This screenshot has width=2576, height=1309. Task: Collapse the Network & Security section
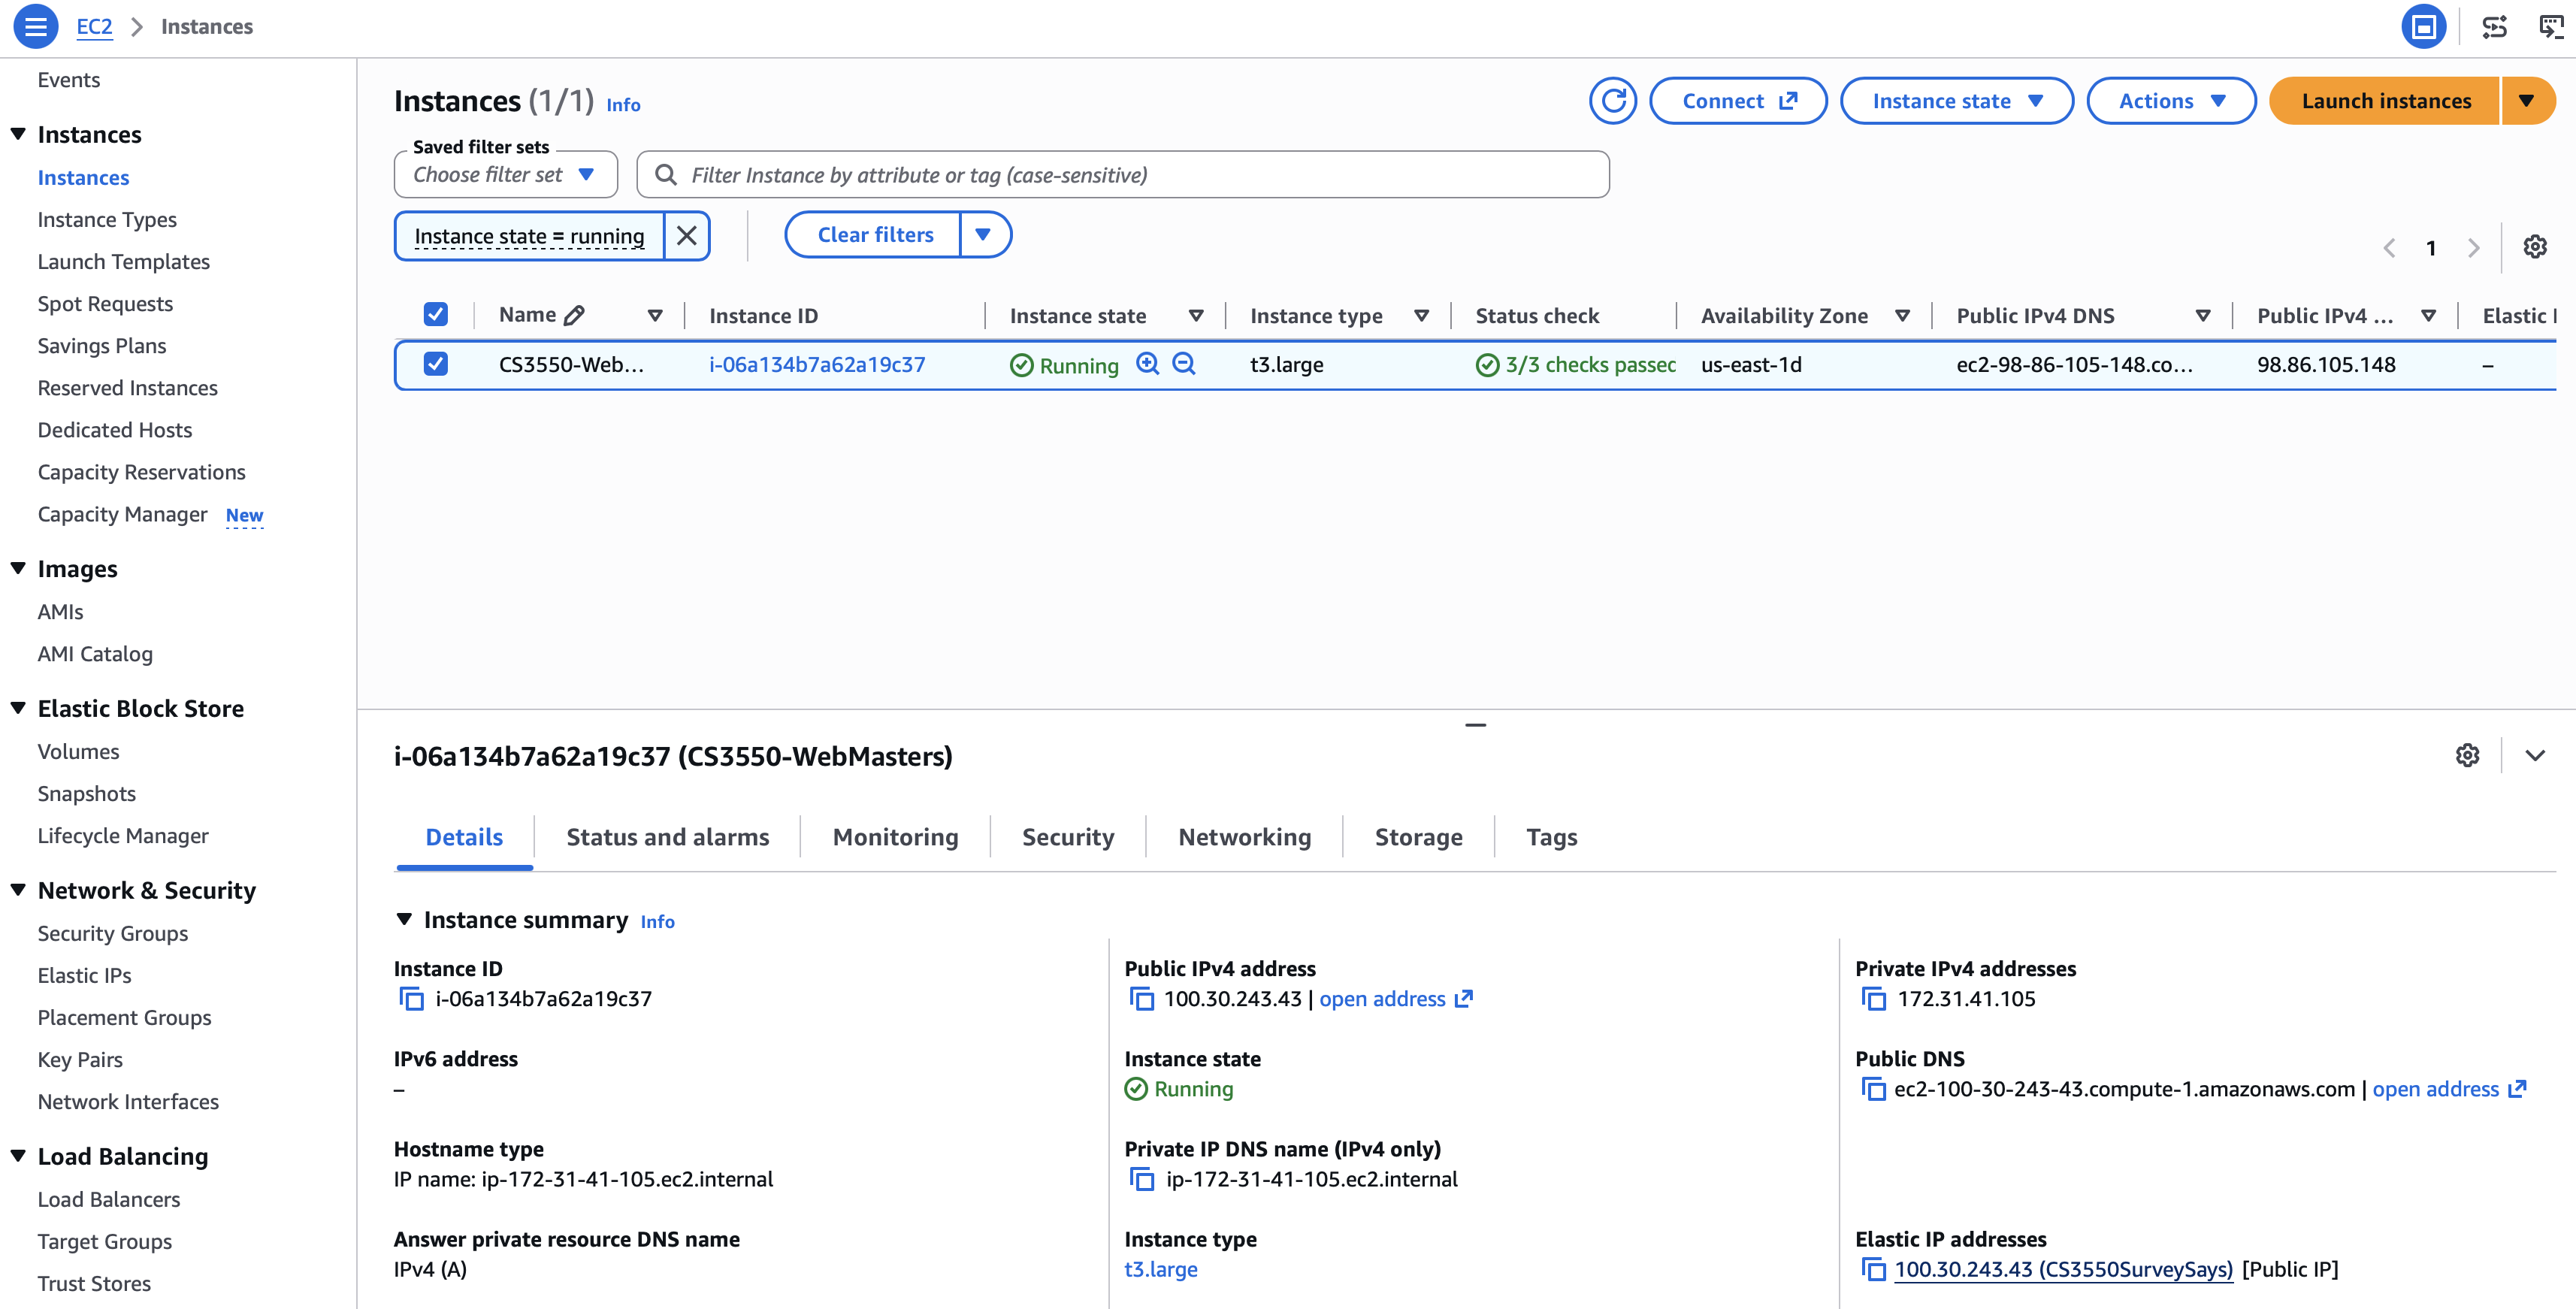pyautogui.click(x=18, y=890)
